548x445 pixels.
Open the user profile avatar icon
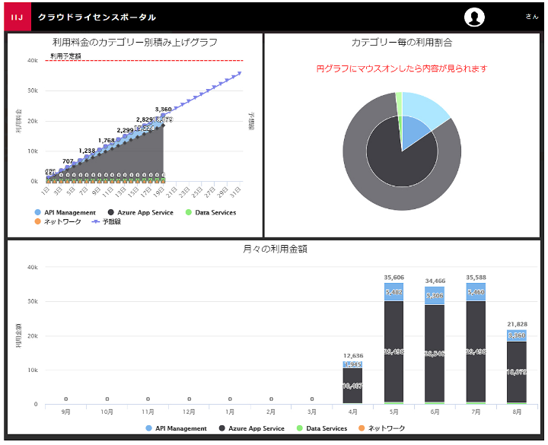coord(475,17)
